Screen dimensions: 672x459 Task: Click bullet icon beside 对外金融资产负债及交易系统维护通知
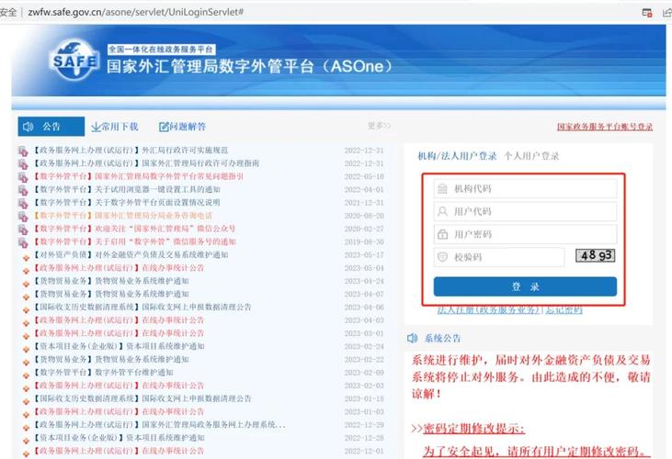pyautogui.click(x=26, y=258)
